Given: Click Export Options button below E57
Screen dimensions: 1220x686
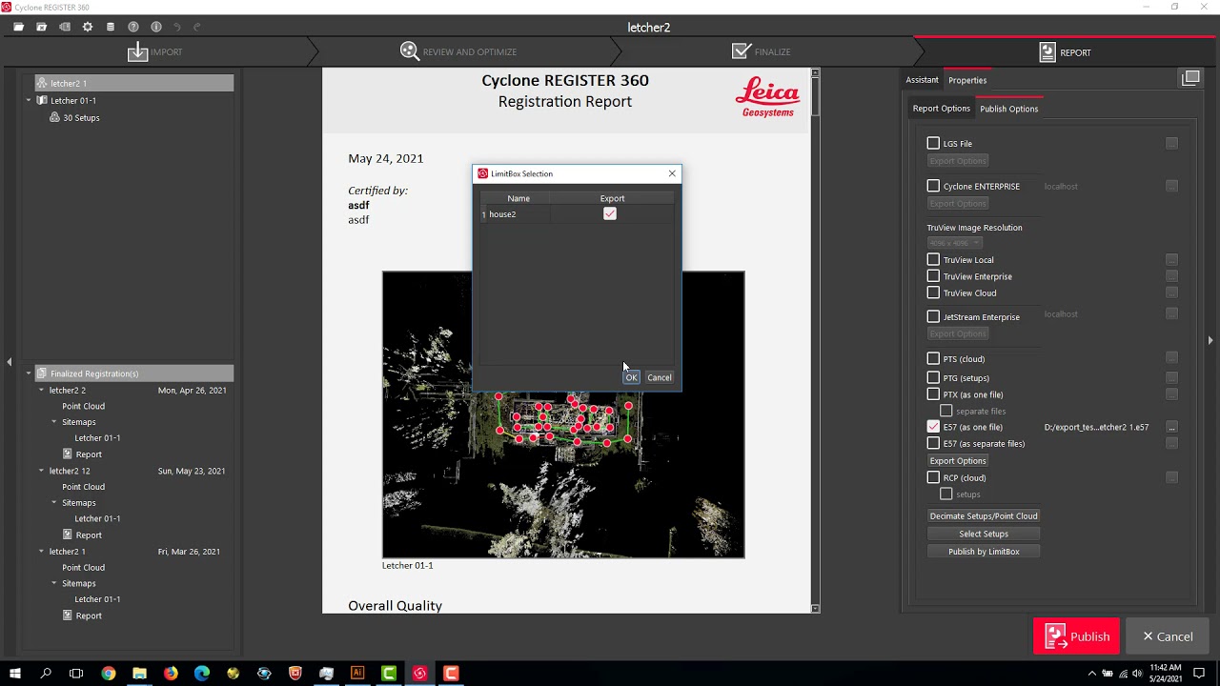Looking at the screenshot, I should tap(958, 460).
